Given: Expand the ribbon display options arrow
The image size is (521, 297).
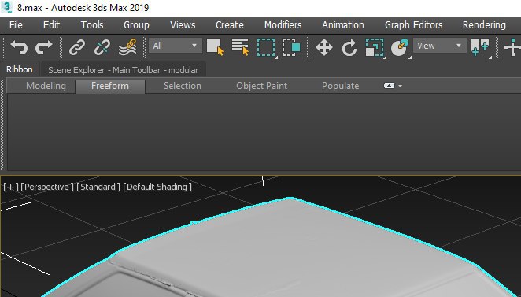Looking at the screenshot, I should point(400,86).
